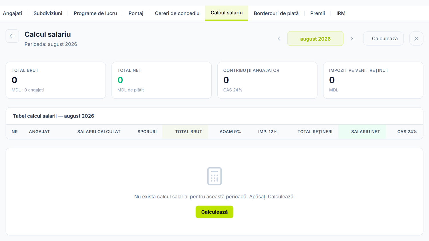Click the IMPOZIT PE VENIT REȚINUT card
This screenshot has height=241, width=429.
[x=373, y=80]
